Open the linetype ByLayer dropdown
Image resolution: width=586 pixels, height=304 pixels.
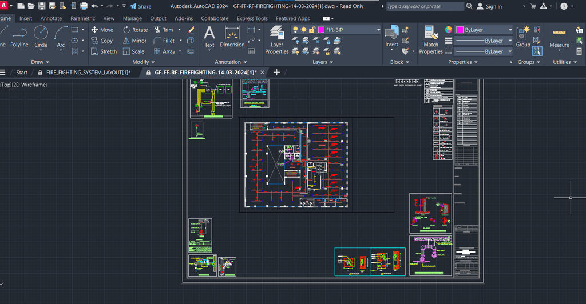pos(510,51)
